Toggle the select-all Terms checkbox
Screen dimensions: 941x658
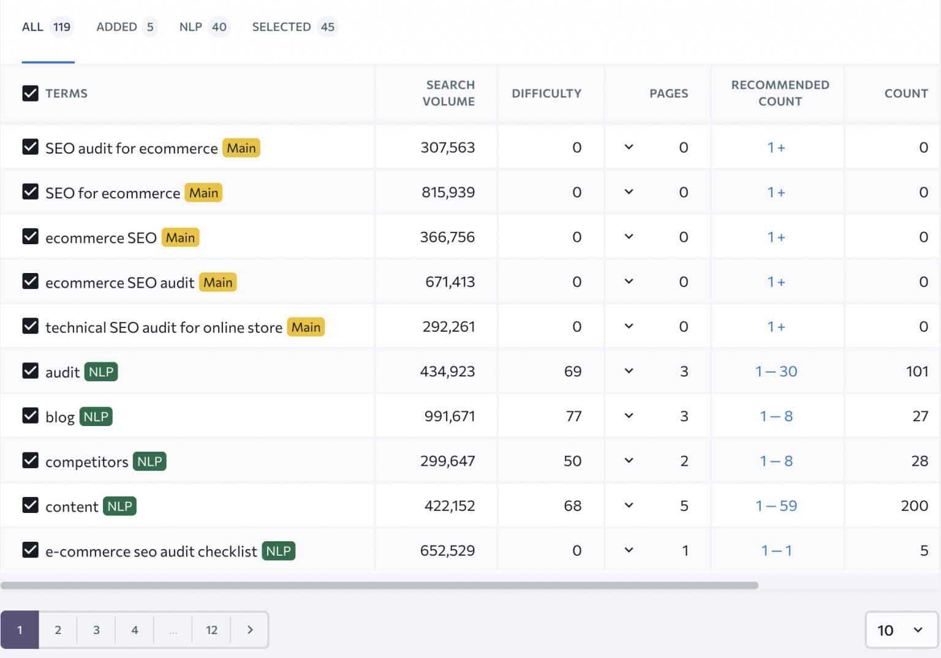coord(30,93)
